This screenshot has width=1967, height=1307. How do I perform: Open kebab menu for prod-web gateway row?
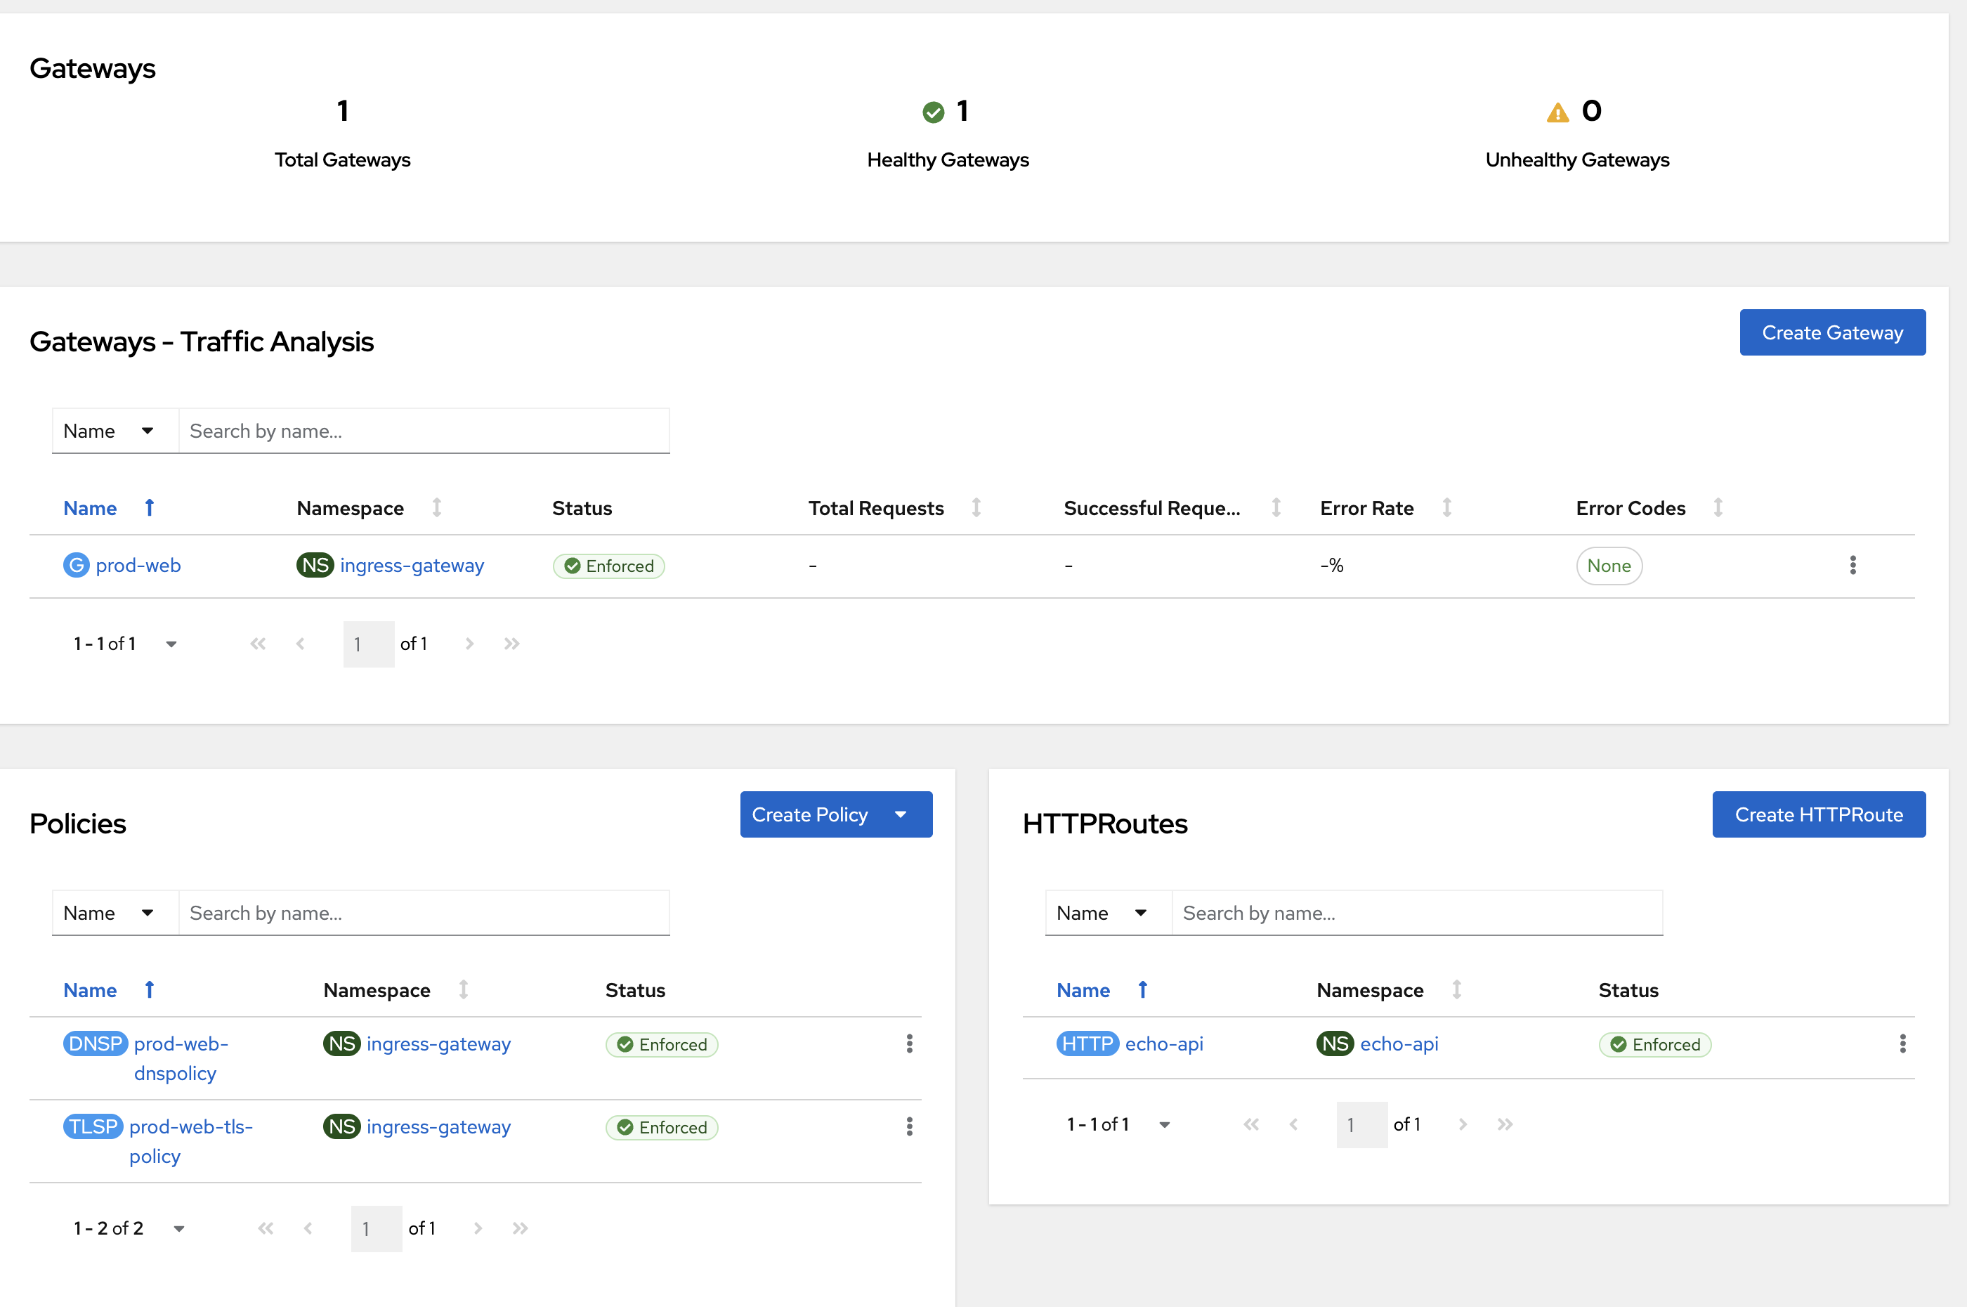[1853, 565]
